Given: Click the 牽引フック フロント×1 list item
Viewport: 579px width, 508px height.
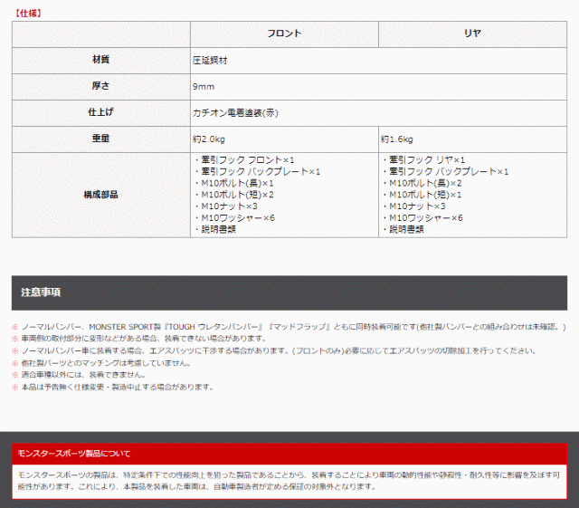Looking at the screenshot, I should 244,159.
